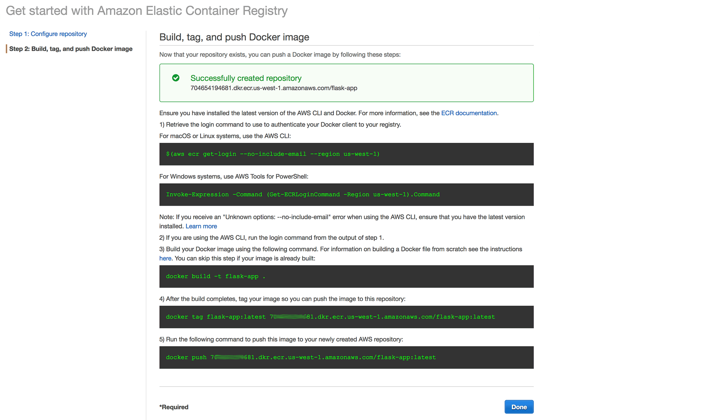Go to Step 1: Configure repository
This screenshot has height=420, width=725.
(x=48, y=34)
